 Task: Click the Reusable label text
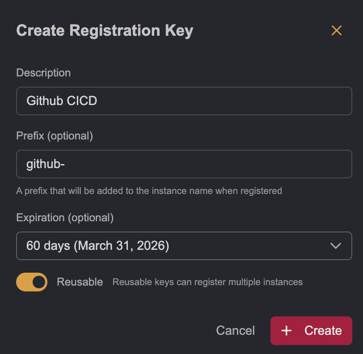pyautogui.click(x=80, y=282)
